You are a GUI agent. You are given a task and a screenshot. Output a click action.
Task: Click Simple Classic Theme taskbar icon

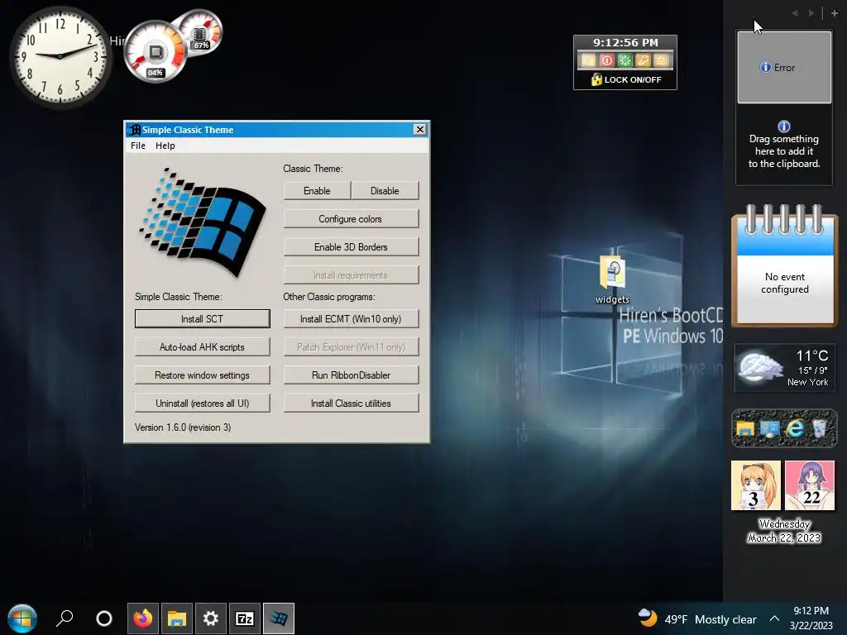pyautogui.click(x=279, y=618)
